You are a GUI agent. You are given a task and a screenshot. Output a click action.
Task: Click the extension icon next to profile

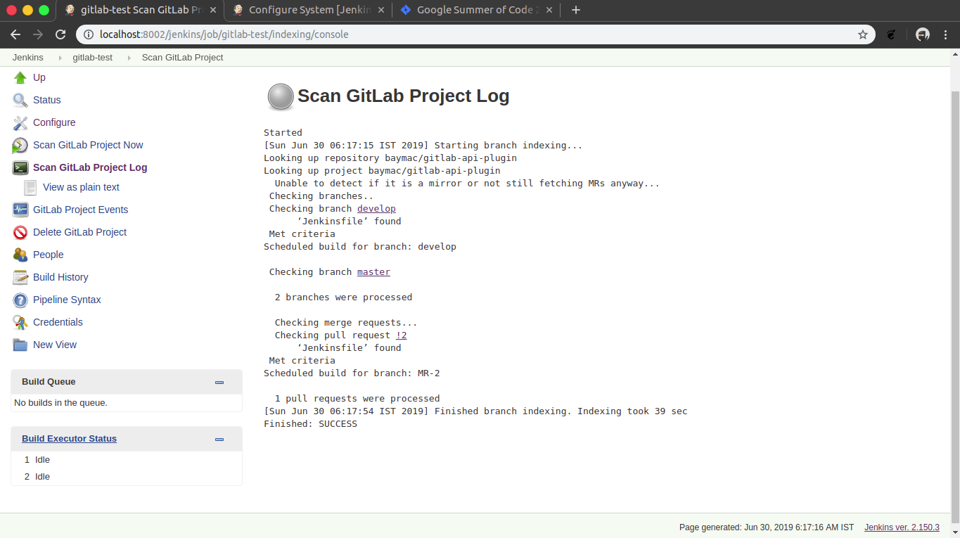click(x=892, y=34)
